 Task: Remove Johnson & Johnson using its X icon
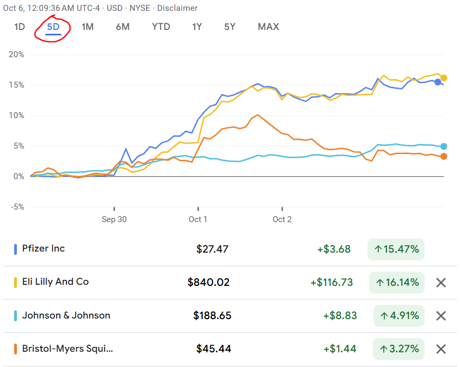coord(441,316)
